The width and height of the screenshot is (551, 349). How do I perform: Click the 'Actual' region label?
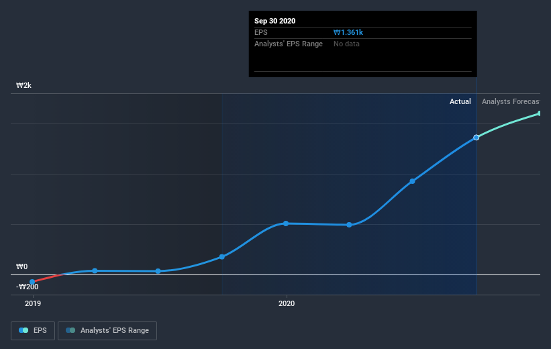tap(460, 101)
